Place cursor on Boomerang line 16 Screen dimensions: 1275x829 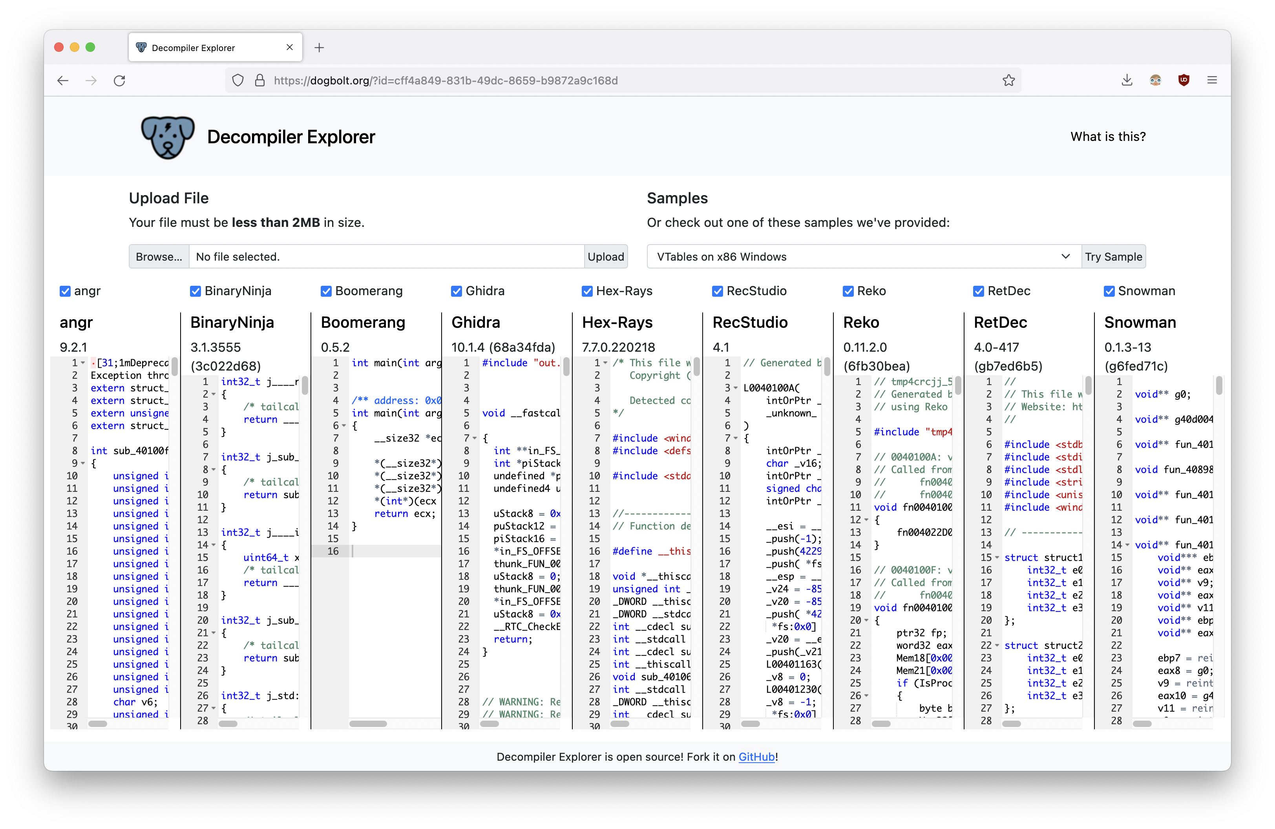[395, 551]
